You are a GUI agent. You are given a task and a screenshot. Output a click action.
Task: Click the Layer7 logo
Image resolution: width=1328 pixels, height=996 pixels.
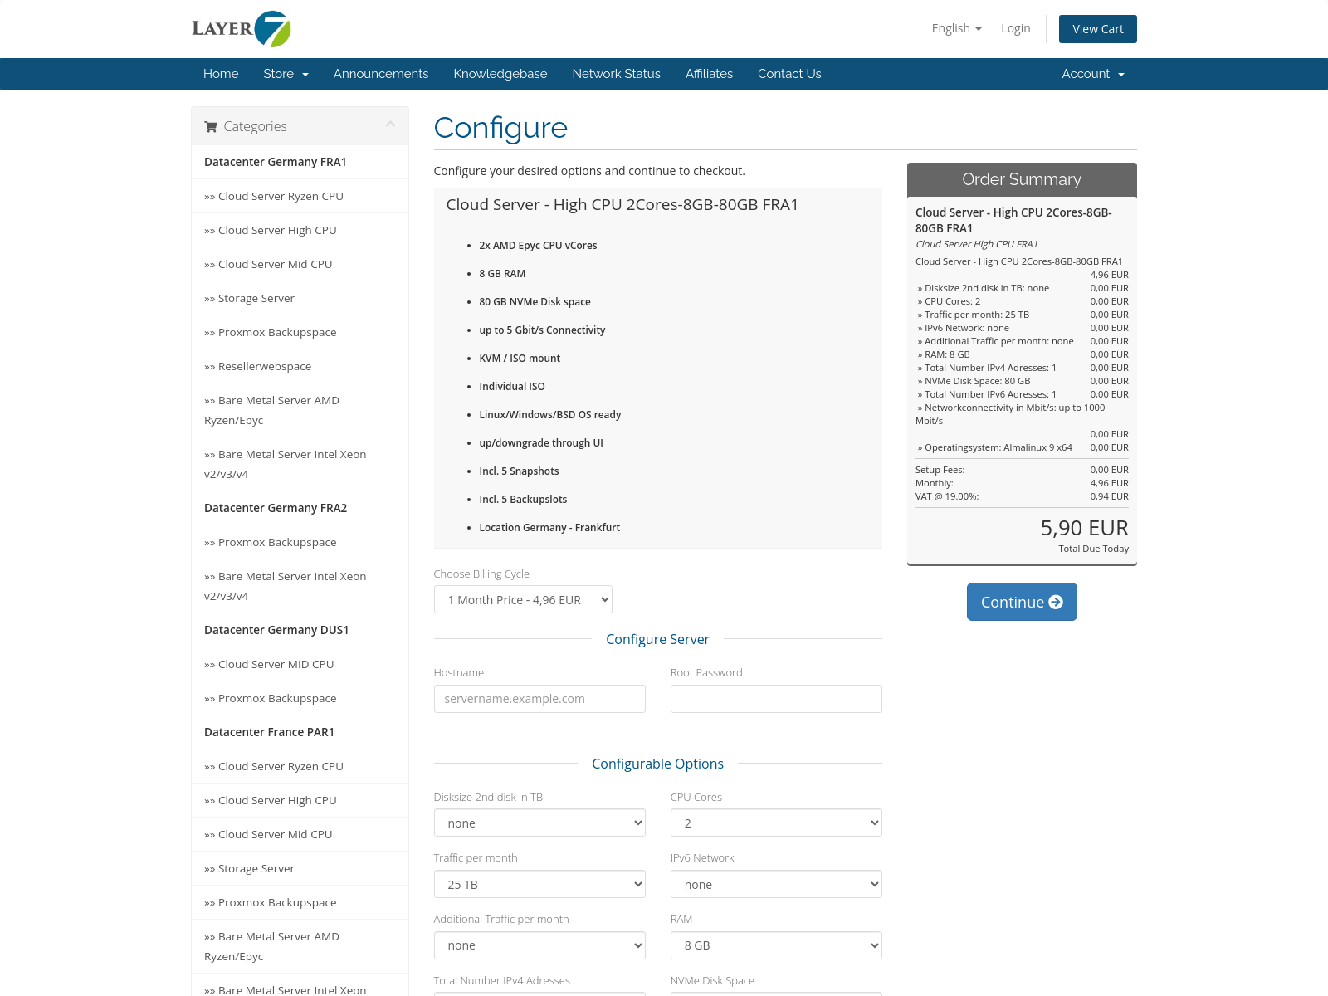coord(242,29)
